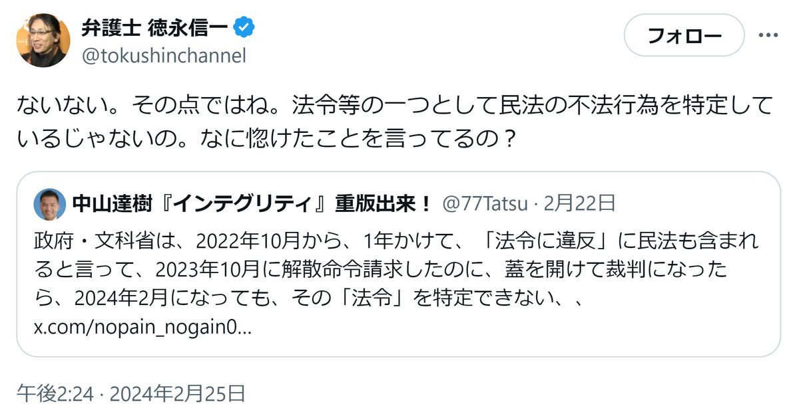Open display name 弁護士 徳永信一
799x416 pixels.
[154, 28]
